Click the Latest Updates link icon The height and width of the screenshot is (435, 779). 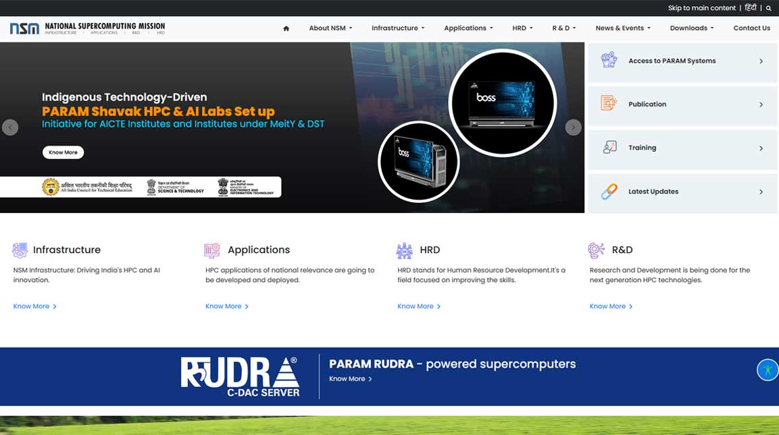tap(607, 191)
